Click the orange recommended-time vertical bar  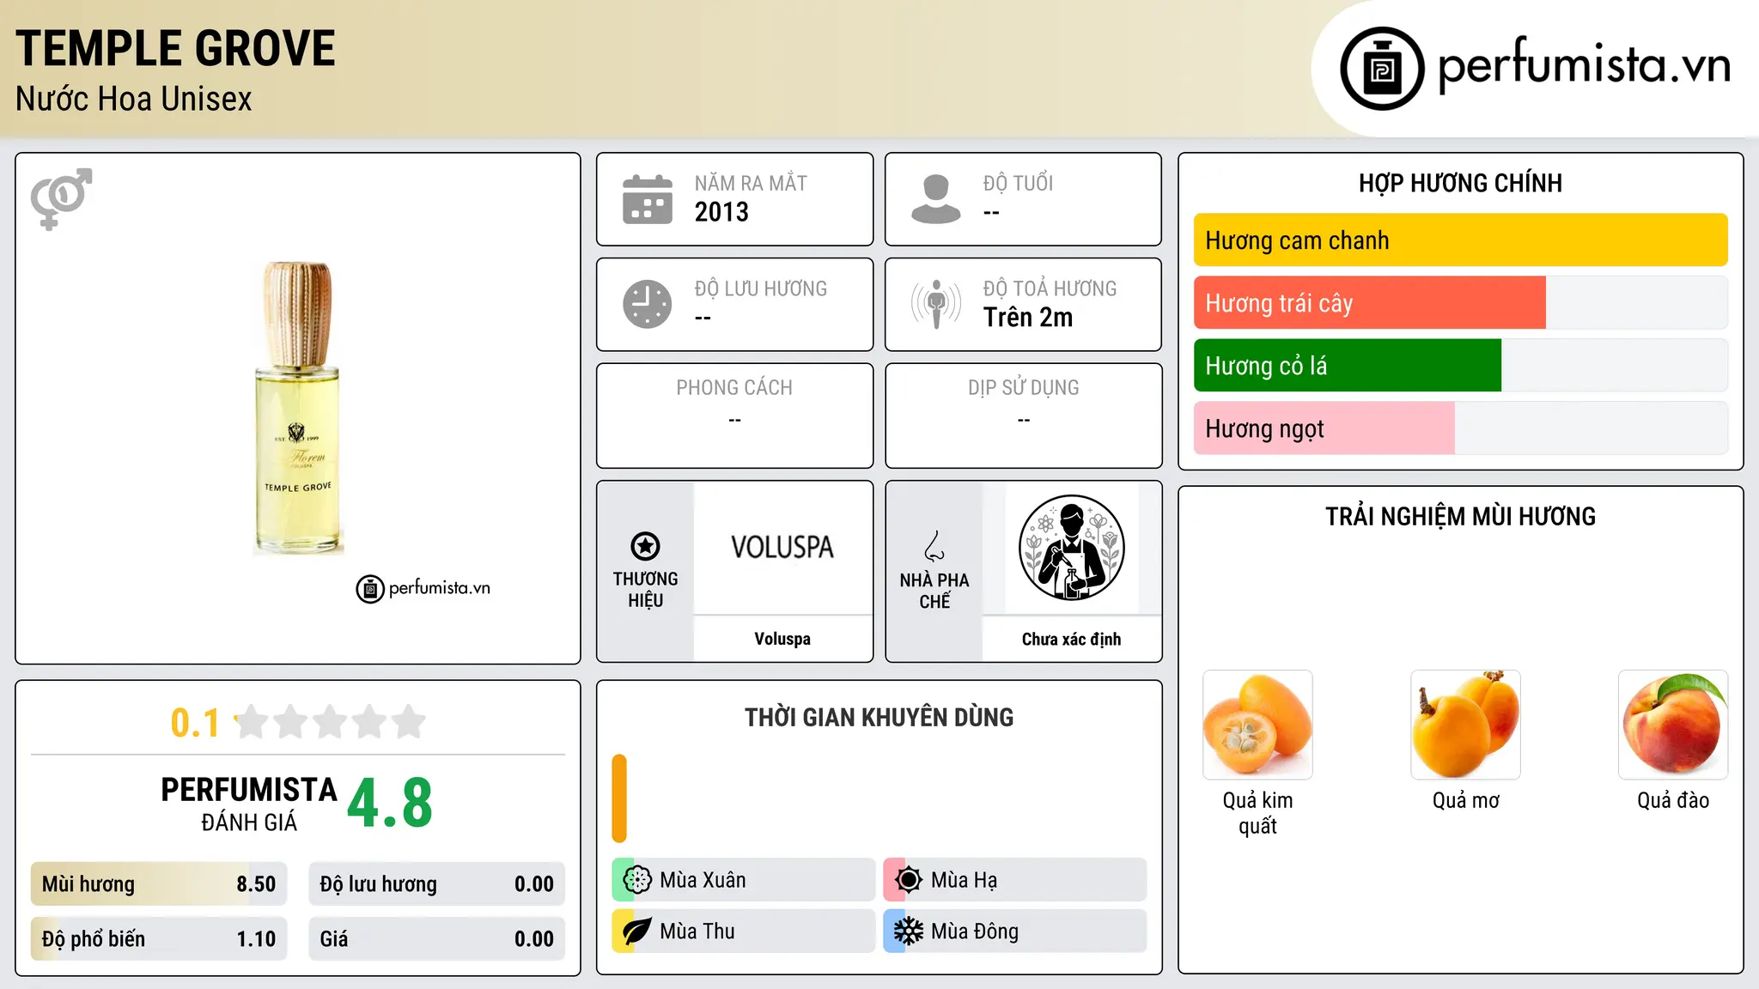[x=619, y=798]
